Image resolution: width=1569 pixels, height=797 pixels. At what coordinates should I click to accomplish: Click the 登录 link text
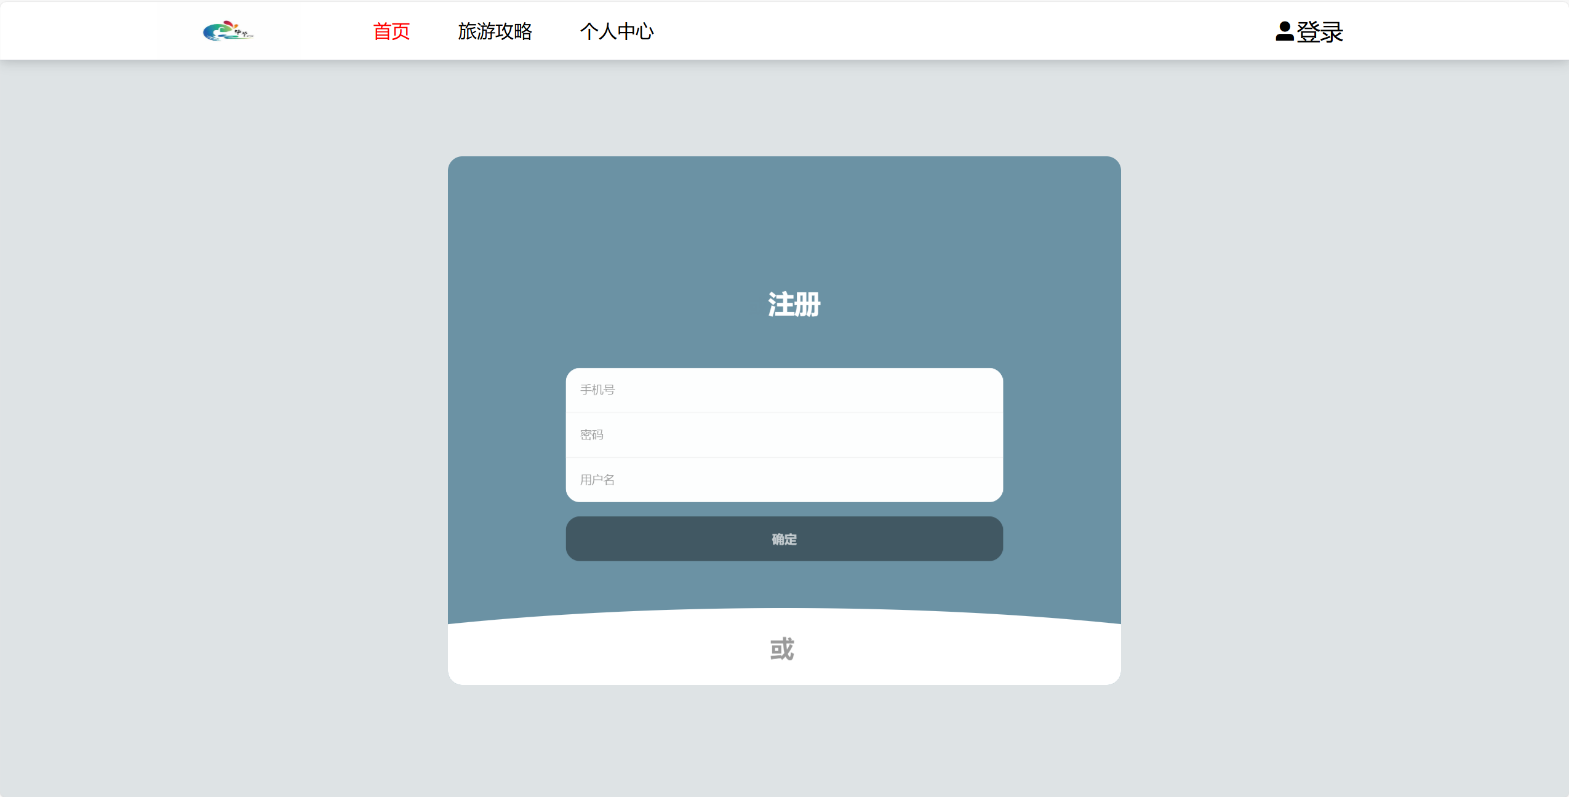pyautogui.click(x=1320, y=32)
